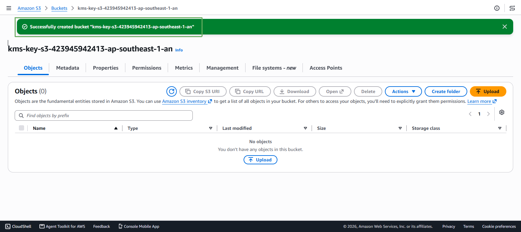This screenshot has height=232, width=521.
Task: Open the Info link beside bucket name
Action: (179, 50)
